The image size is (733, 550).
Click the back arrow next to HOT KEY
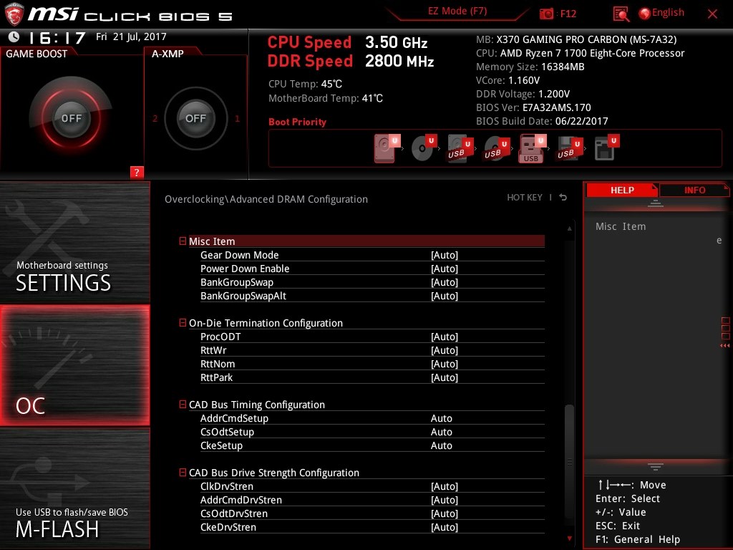pos(563,197)
